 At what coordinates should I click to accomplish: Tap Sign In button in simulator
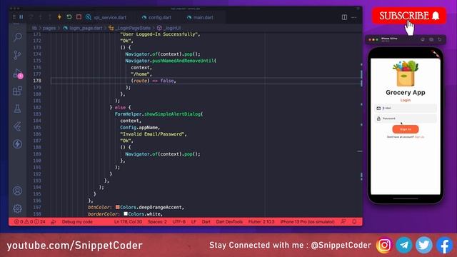tap(406, 129)
